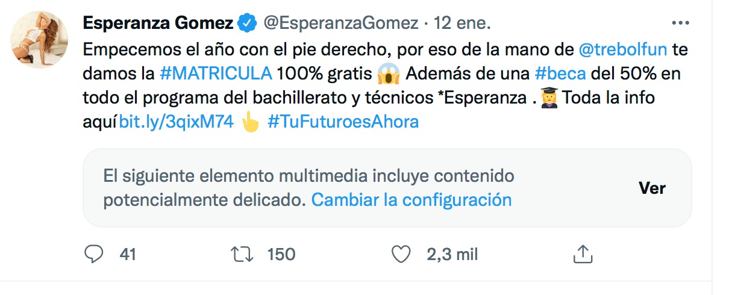This screenshot has width=729, height=295.
Task: Follow the bit.ly/3qixM74 link
Action: click(x=177, y=122)
